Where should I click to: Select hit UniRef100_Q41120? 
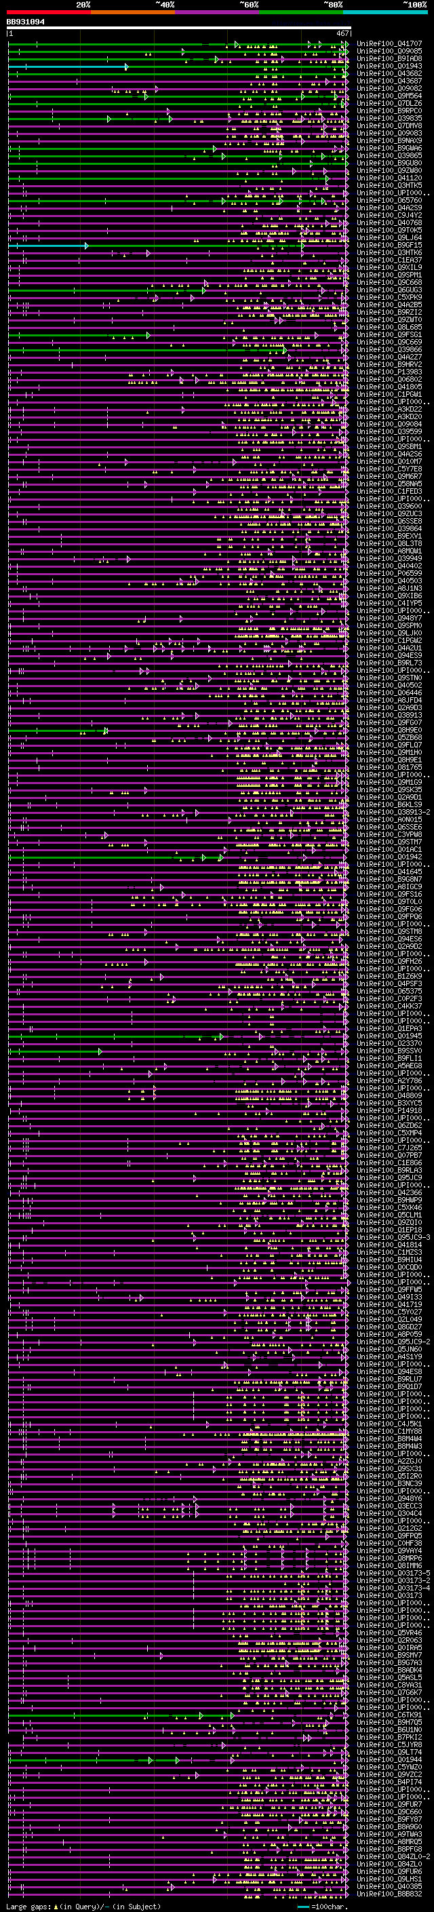389,178
